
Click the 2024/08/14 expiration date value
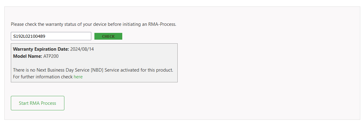pos(82,49)
